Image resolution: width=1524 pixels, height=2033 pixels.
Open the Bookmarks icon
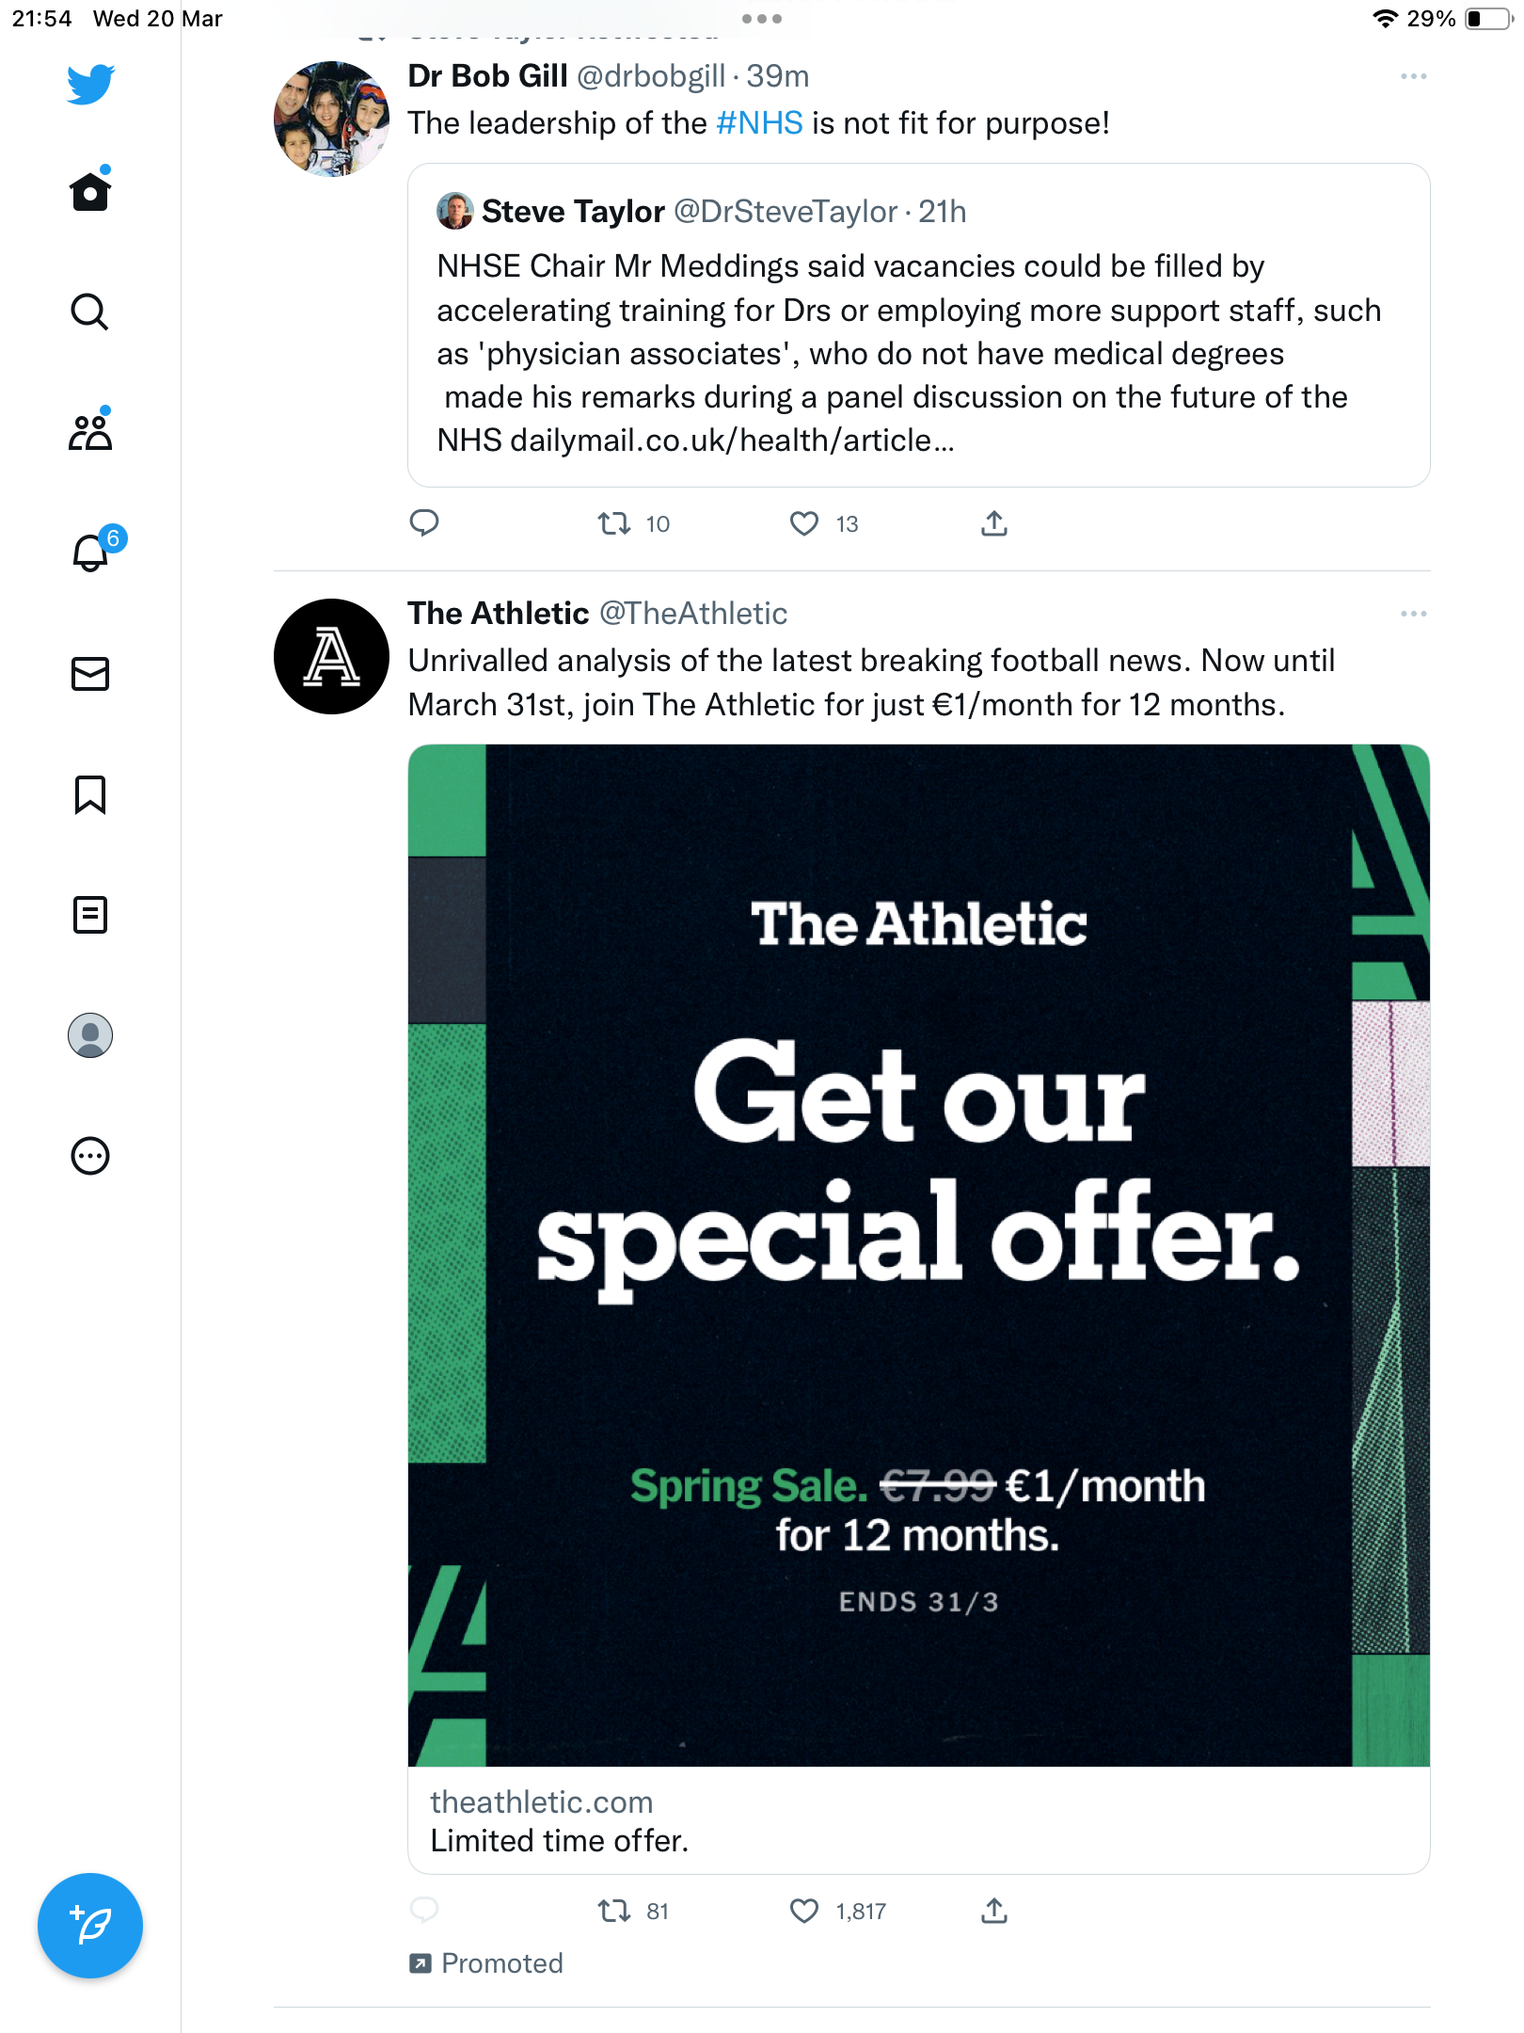click(x=90, y=794)
